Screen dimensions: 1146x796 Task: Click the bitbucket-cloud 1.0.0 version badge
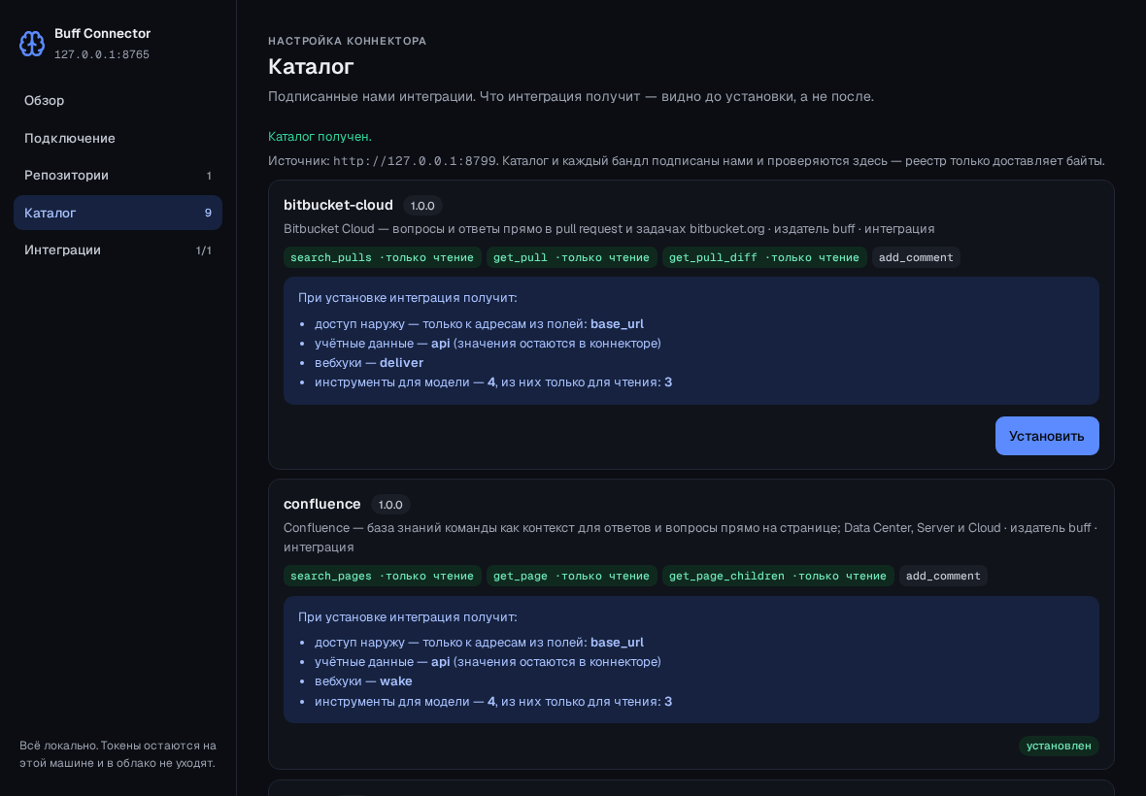422,206
